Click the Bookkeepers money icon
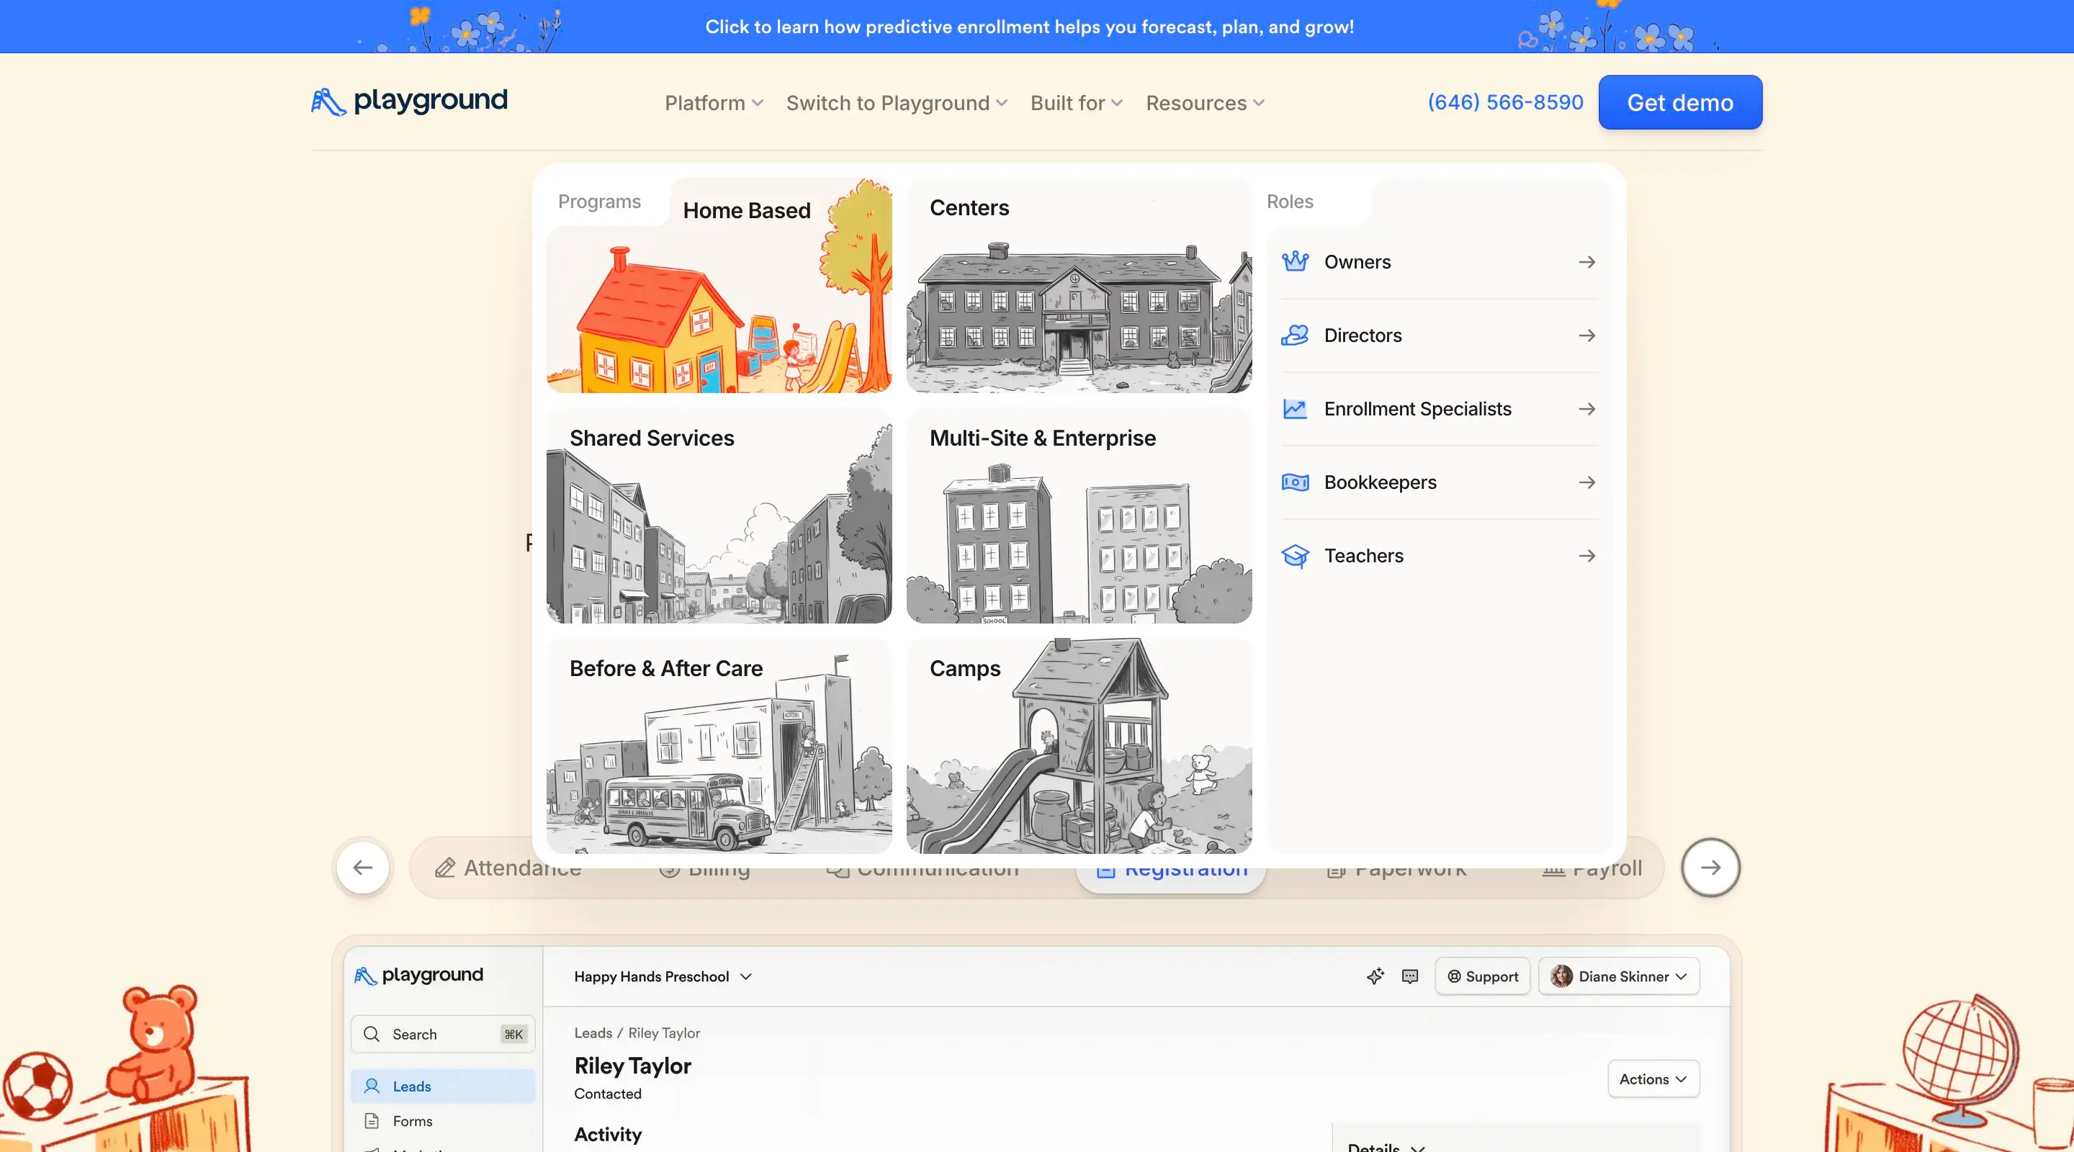 point(1295,482)
